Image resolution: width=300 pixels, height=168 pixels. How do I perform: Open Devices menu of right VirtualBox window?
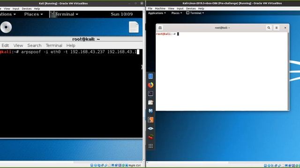tap(191, 8)
